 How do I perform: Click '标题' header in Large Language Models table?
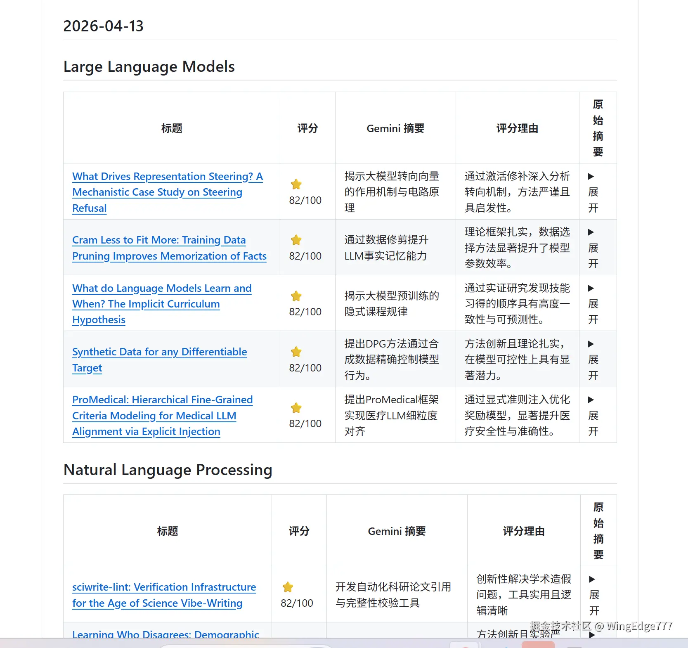172,128
